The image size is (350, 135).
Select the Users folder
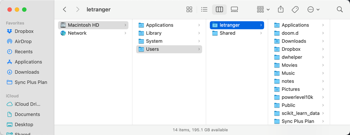[x=169, y=49]
